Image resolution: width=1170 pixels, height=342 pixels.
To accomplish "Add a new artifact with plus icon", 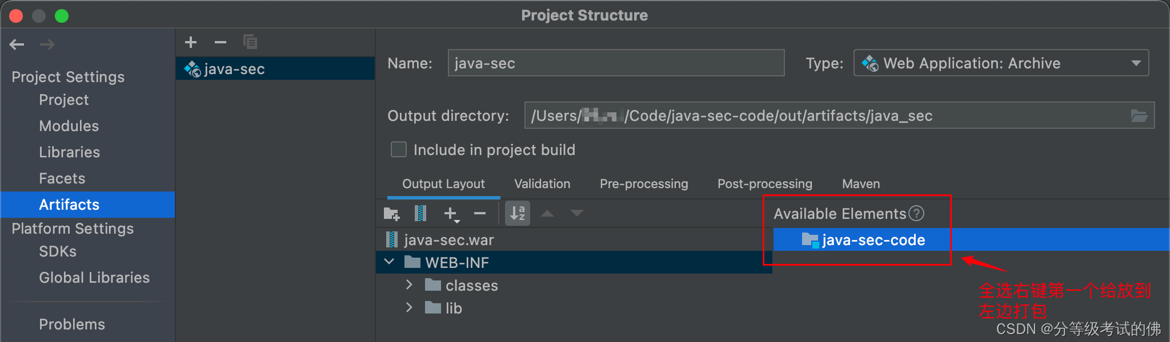I will 191,42.
